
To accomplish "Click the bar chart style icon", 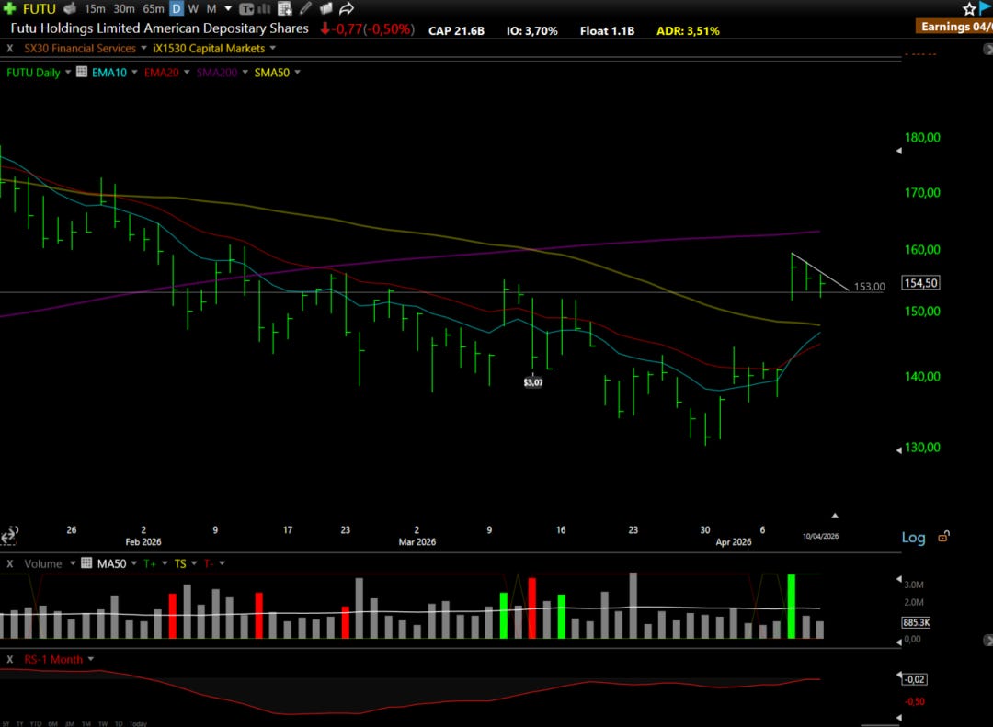I will click(264, 9).
